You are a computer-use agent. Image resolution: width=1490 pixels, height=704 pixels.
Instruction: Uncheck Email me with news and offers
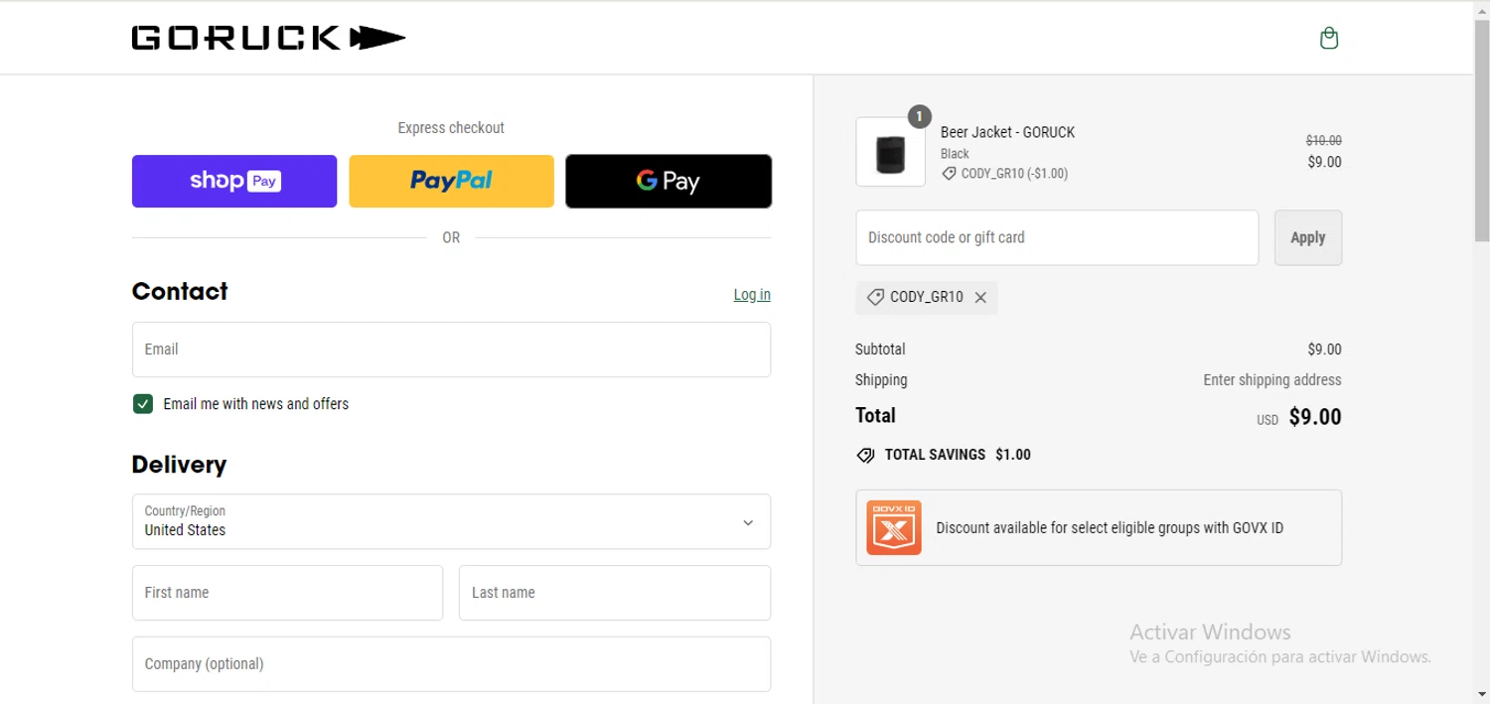(x=143, y=404)
